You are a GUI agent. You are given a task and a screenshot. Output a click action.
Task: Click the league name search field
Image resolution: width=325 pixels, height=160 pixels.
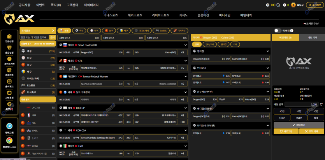34,37
